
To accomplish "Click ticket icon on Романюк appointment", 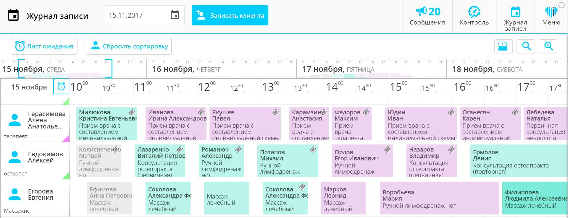I will [x=238, y=149].
